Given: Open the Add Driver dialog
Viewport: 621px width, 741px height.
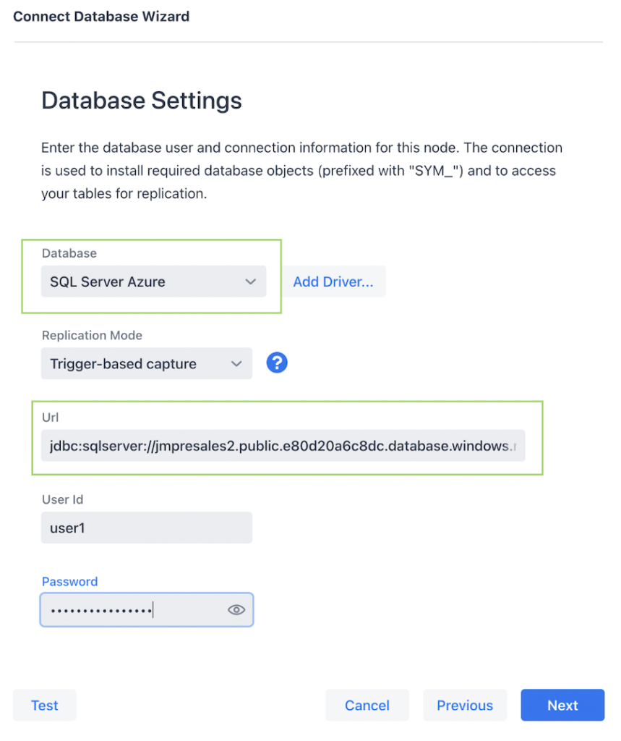Looking at the screenshot, I should [334, 281].
